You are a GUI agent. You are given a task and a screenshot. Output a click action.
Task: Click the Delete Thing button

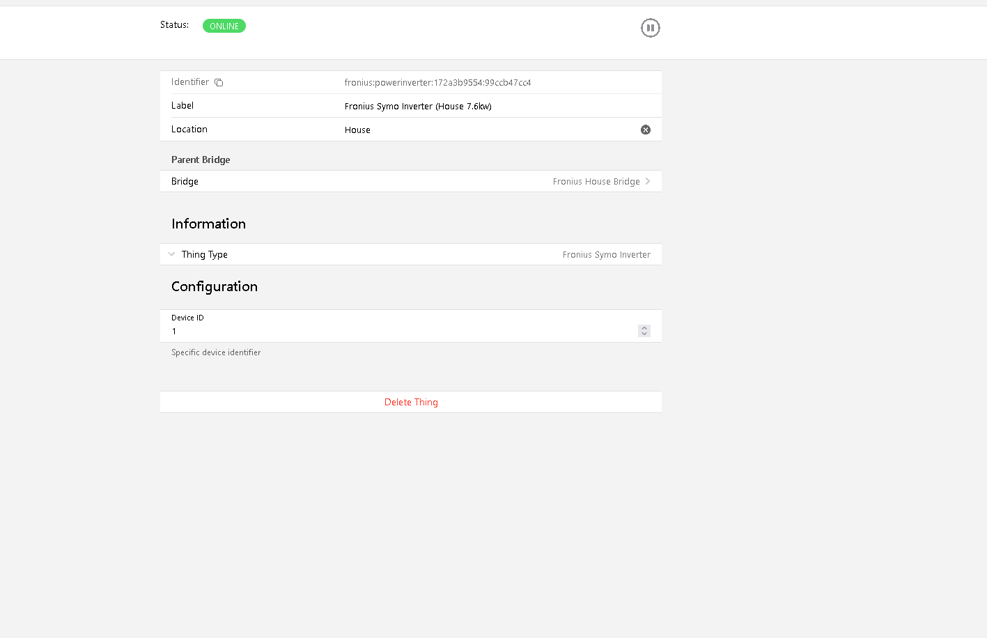coord(411,402)
